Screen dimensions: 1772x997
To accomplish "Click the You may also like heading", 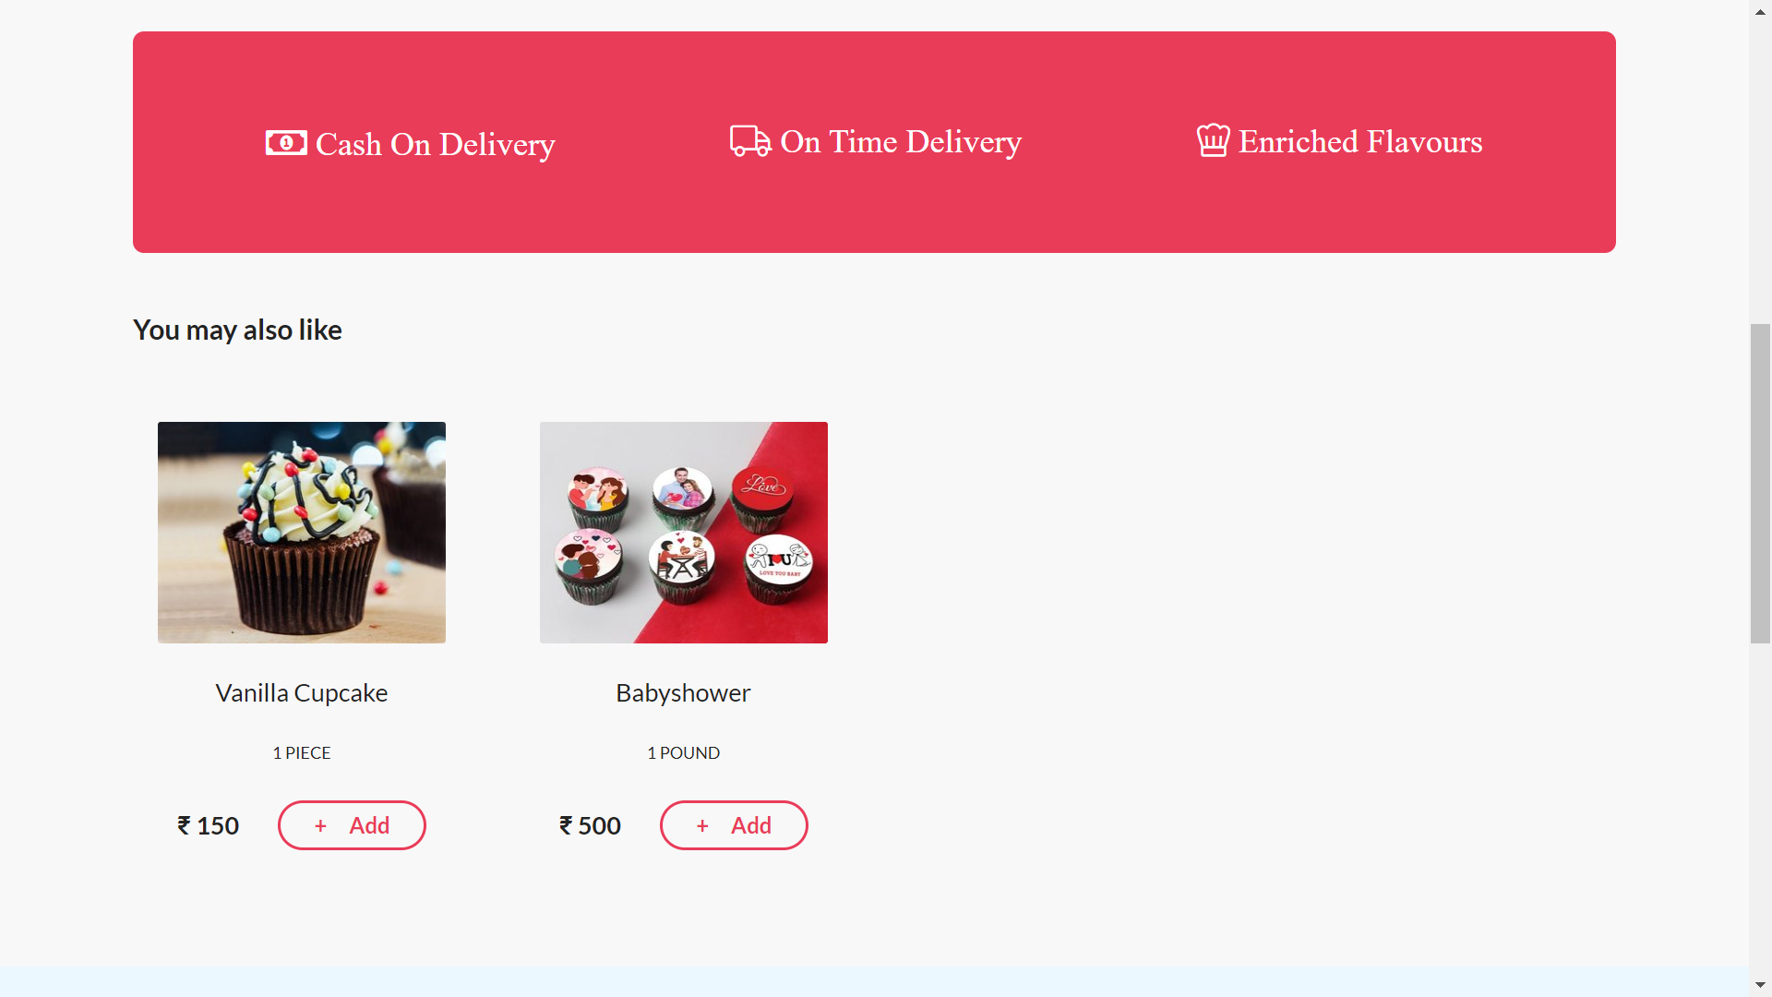I will pos(237,330).
